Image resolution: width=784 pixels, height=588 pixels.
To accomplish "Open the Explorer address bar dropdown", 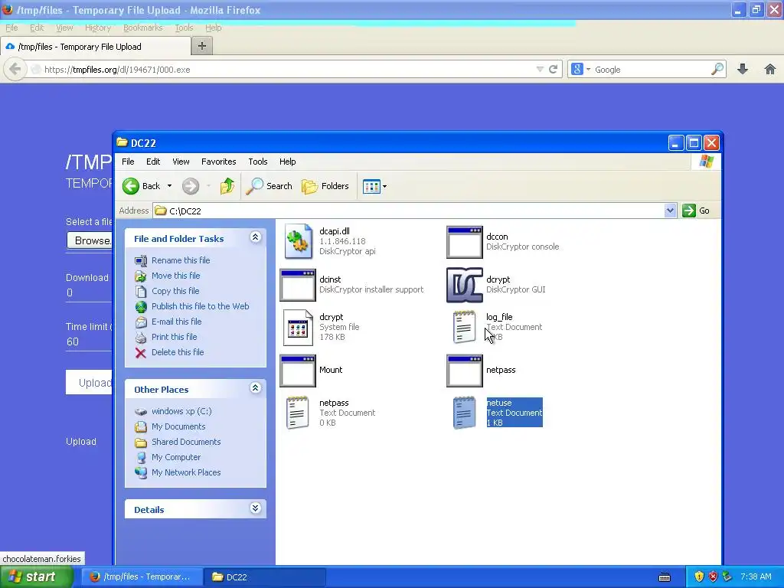I will pyautogui.click(x=670, y=211).
